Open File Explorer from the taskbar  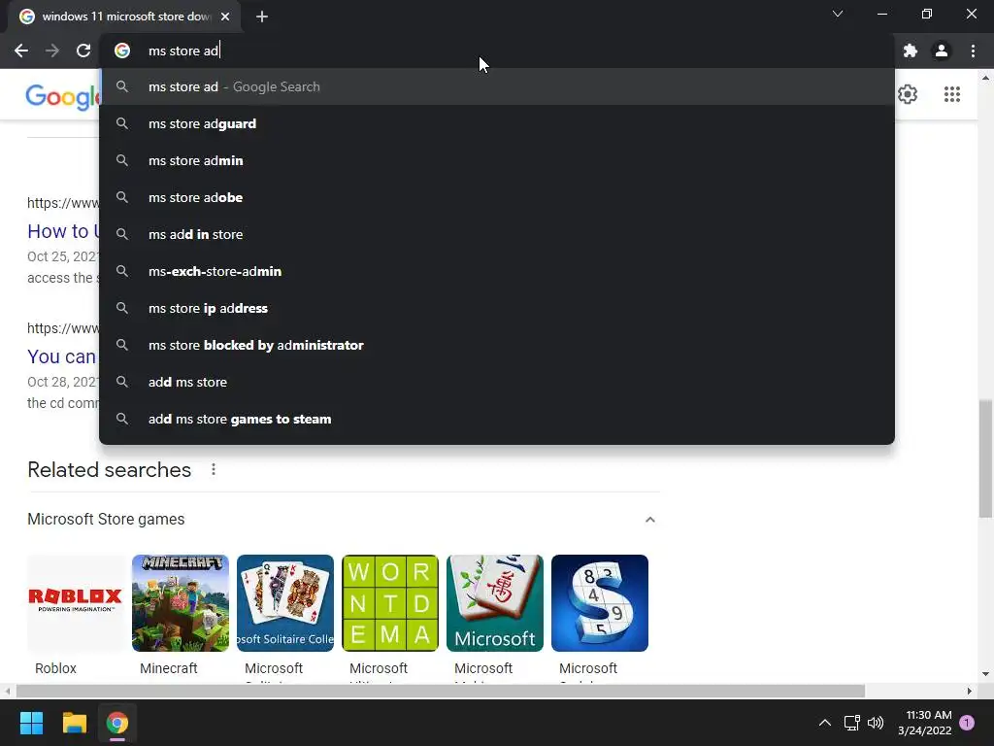click(x=74, y=723)
